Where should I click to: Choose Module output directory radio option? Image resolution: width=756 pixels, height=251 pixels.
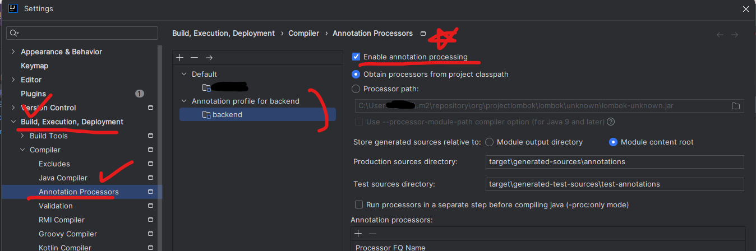pyautogui.click(x=489, y=142)
